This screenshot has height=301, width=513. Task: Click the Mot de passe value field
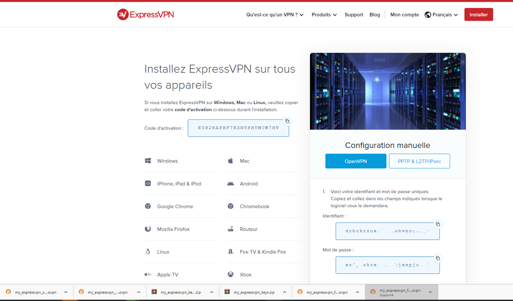point(387,265)
